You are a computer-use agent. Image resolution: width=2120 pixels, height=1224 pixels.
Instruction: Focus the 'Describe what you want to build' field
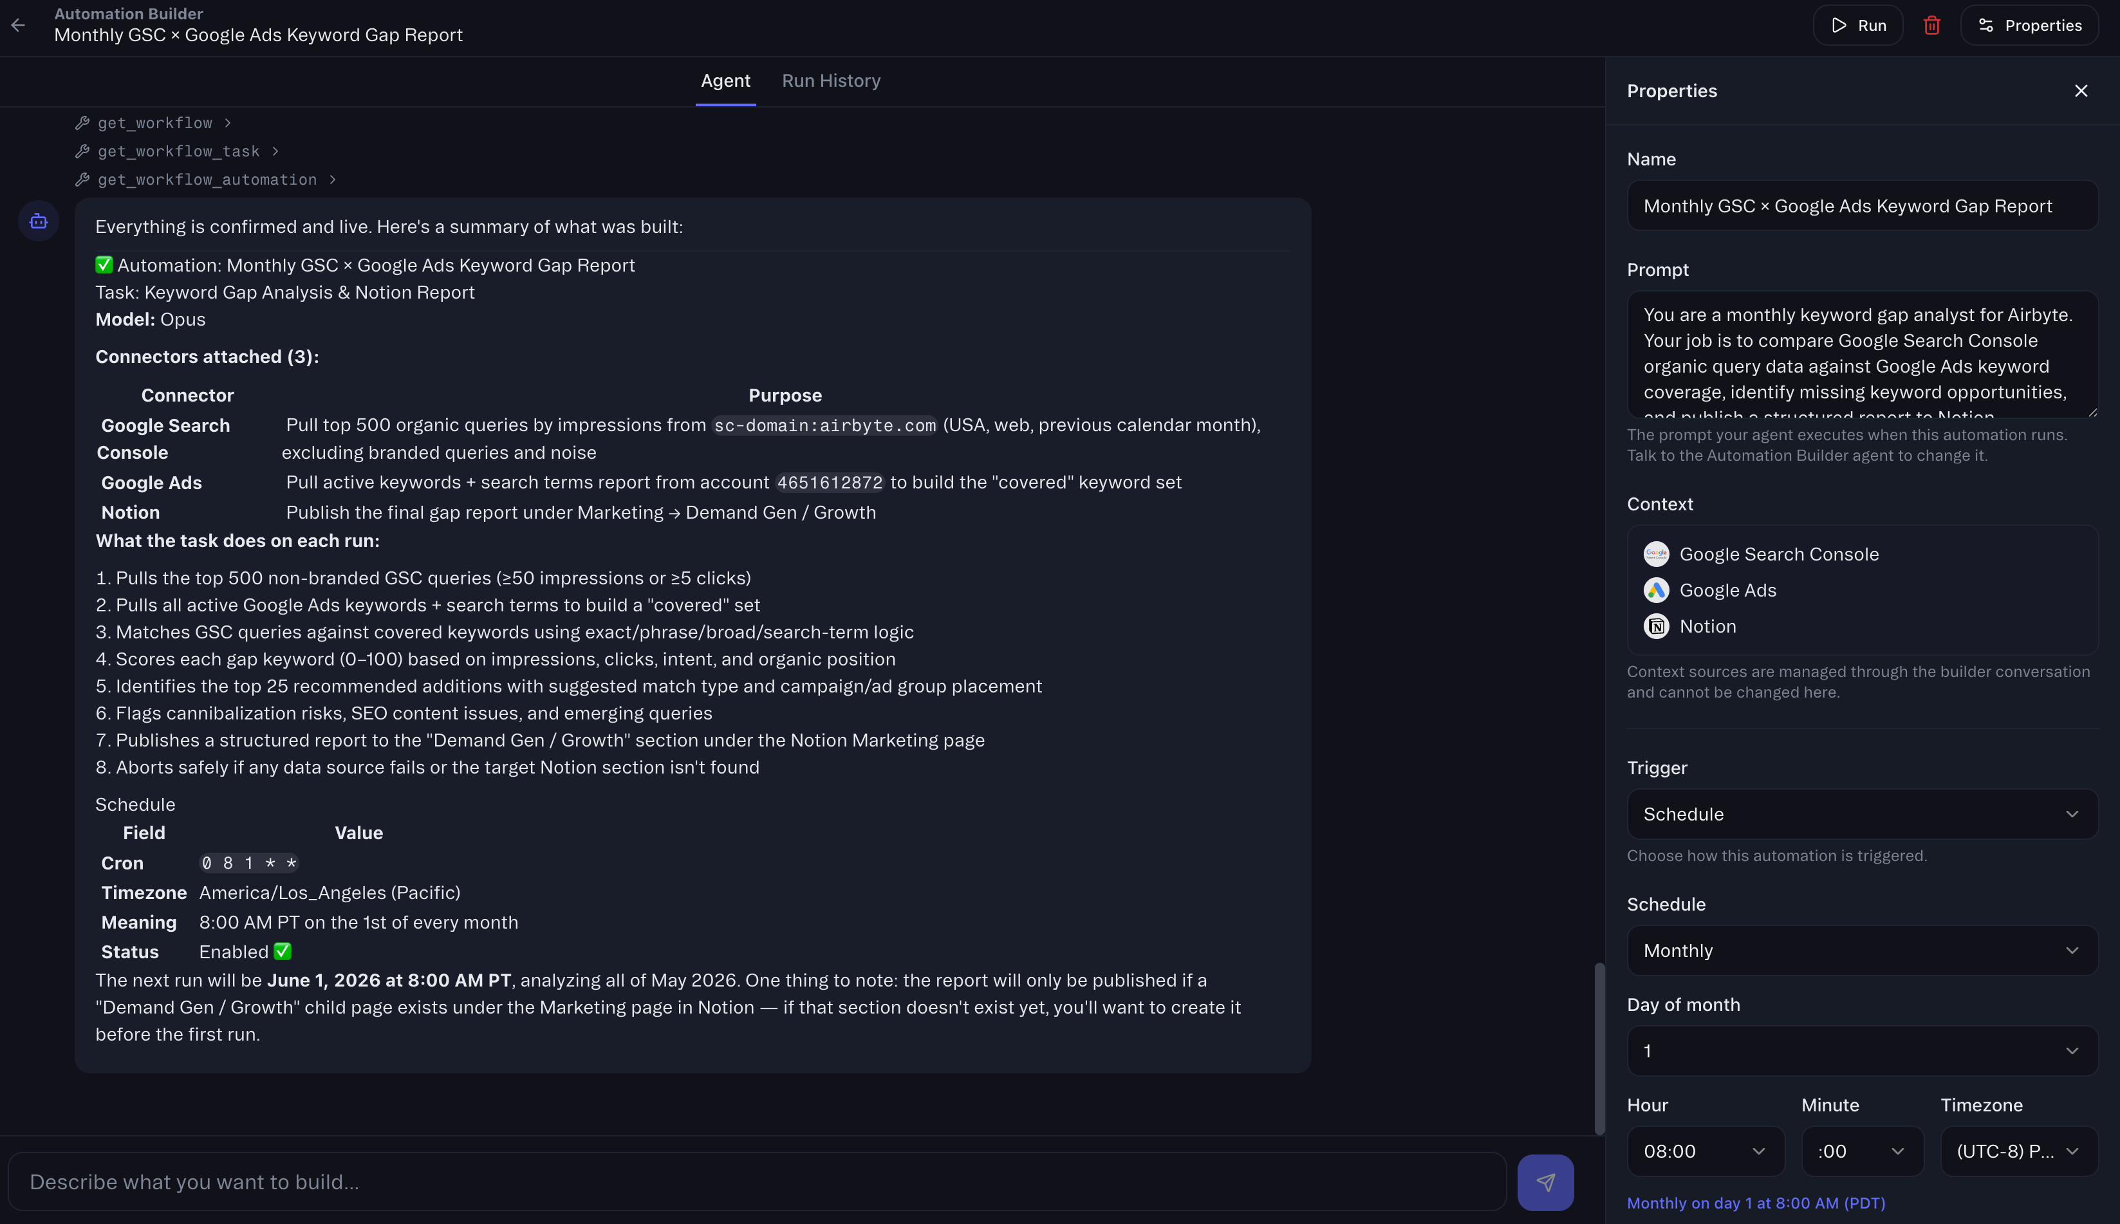pyautogui.click(x=756, y=1182)
